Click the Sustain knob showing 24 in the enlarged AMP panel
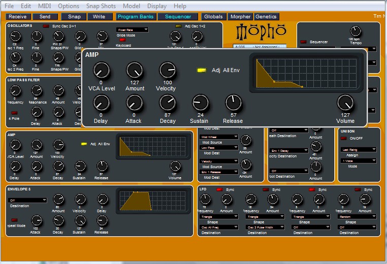The image size is (387, 264). pos(201,103)
